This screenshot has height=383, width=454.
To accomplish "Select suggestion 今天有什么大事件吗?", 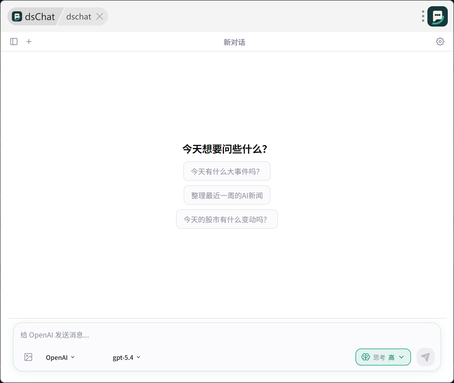I will click(227, 171).
